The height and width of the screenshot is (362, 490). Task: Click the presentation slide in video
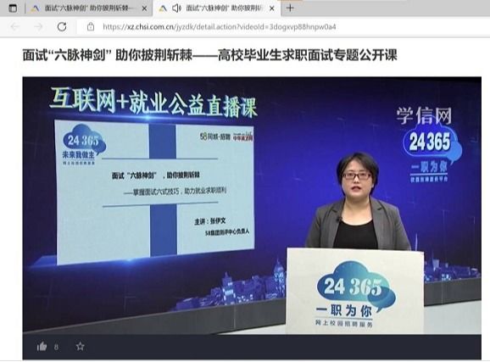(x=155, y=192)
